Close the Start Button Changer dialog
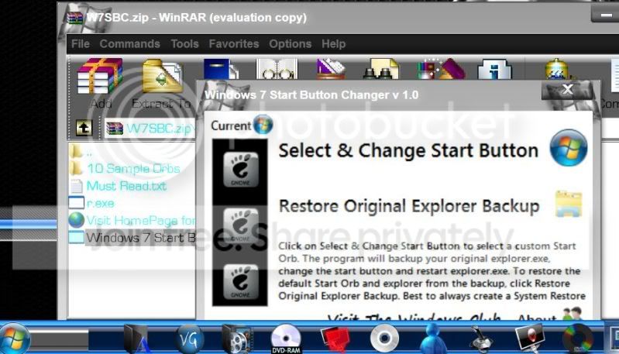Image resolution: width=619 pixels, height=354 pixels. click(567, 90)
